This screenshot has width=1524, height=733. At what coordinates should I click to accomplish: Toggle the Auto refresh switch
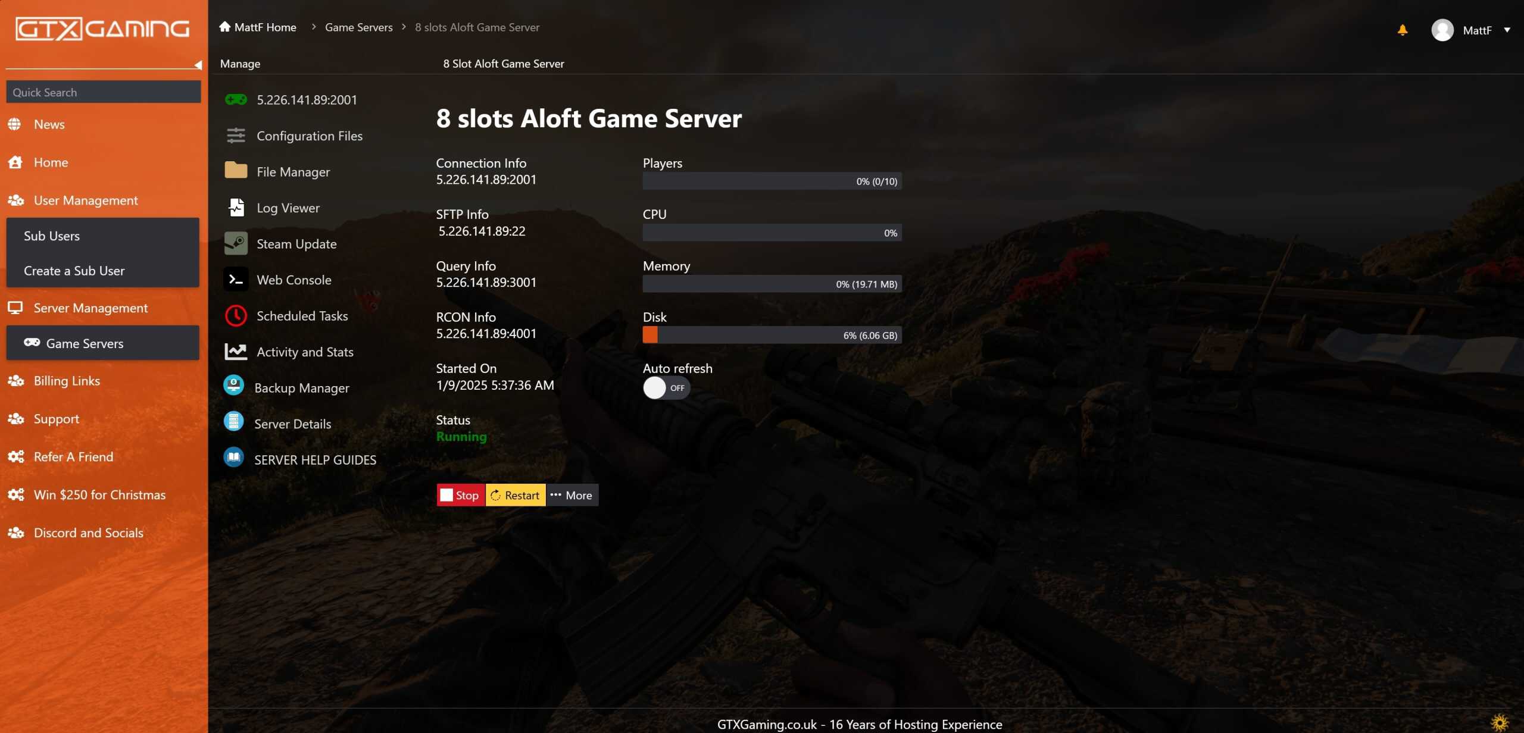(x=666, y=388)
